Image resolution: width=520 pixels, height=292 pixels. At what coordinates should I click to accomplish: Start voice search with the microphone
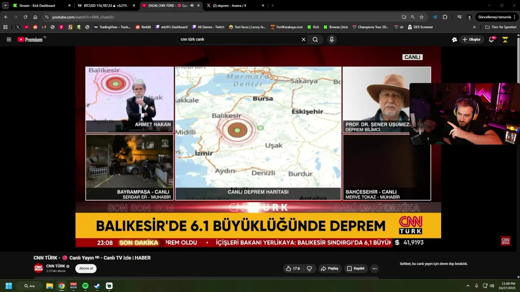tap(332, 39)
